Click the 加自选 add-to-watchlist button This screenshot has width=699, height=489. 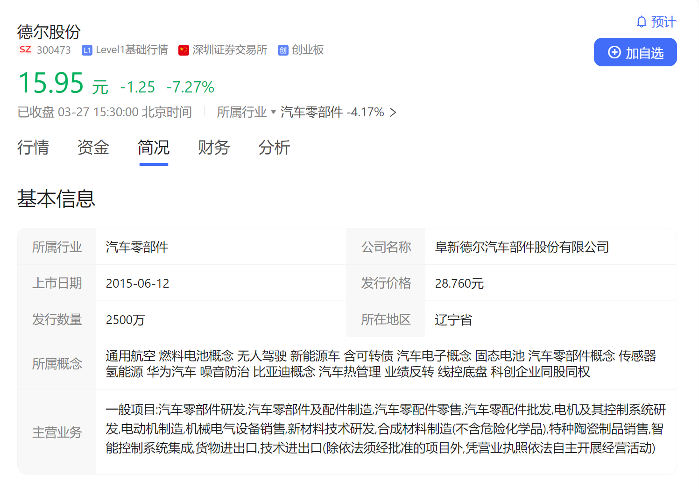point(635,52)
